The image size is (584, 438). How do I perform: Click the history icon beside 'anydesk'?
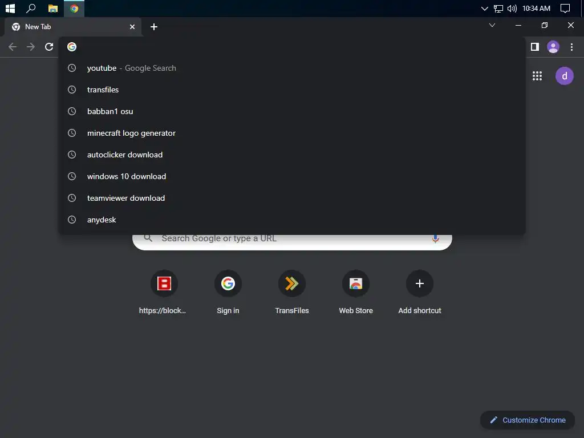pyautogui.click(x=72, y=220)
